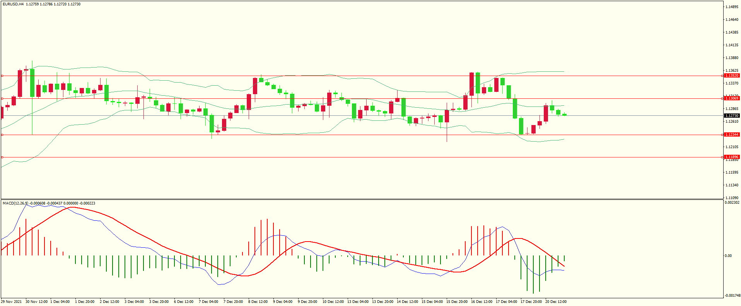Click the 3 Dec 20:00 time axis label
741x306 pixels.
(x=159, y=302)
